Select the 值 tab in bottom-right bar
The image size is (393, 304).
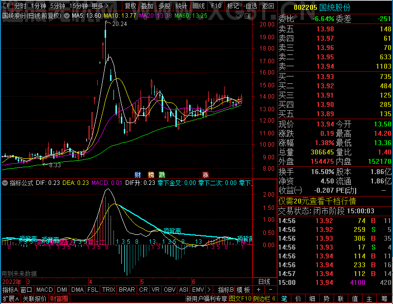coord(355,299)
